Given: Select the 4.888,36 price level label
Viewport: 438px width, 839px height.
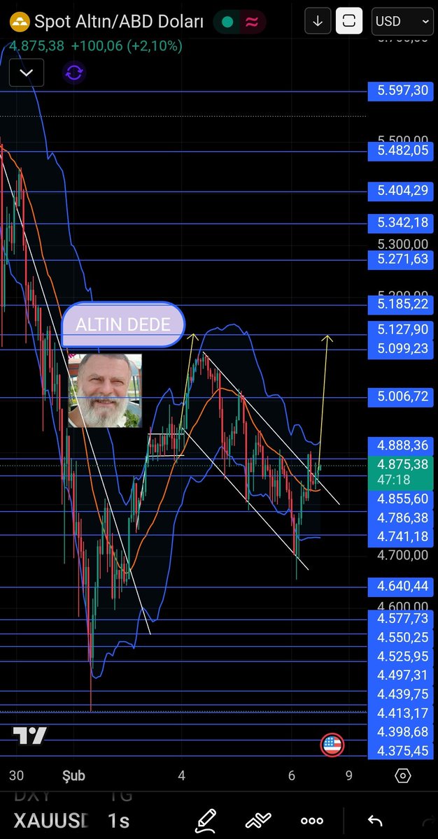Looking at the screenshot, I should (402, 445).
